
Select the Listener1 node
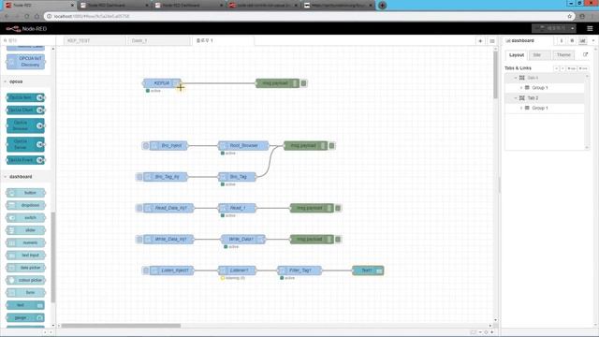pyautogui.click(x=237, y=271)
